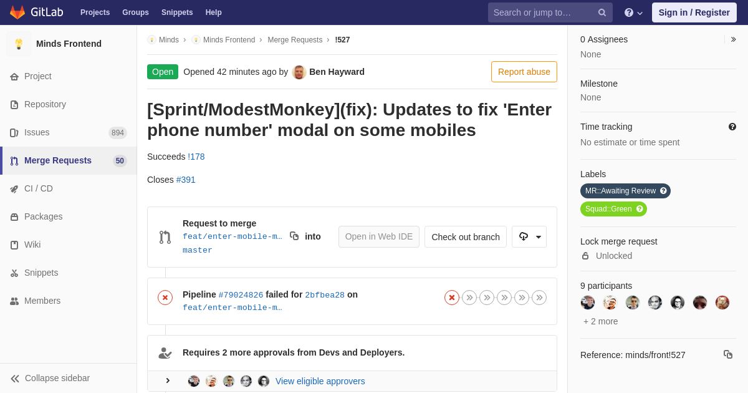Click the Search or jump to field
Image resolution: width=748 pixels, height=393 pixels.
550,12
